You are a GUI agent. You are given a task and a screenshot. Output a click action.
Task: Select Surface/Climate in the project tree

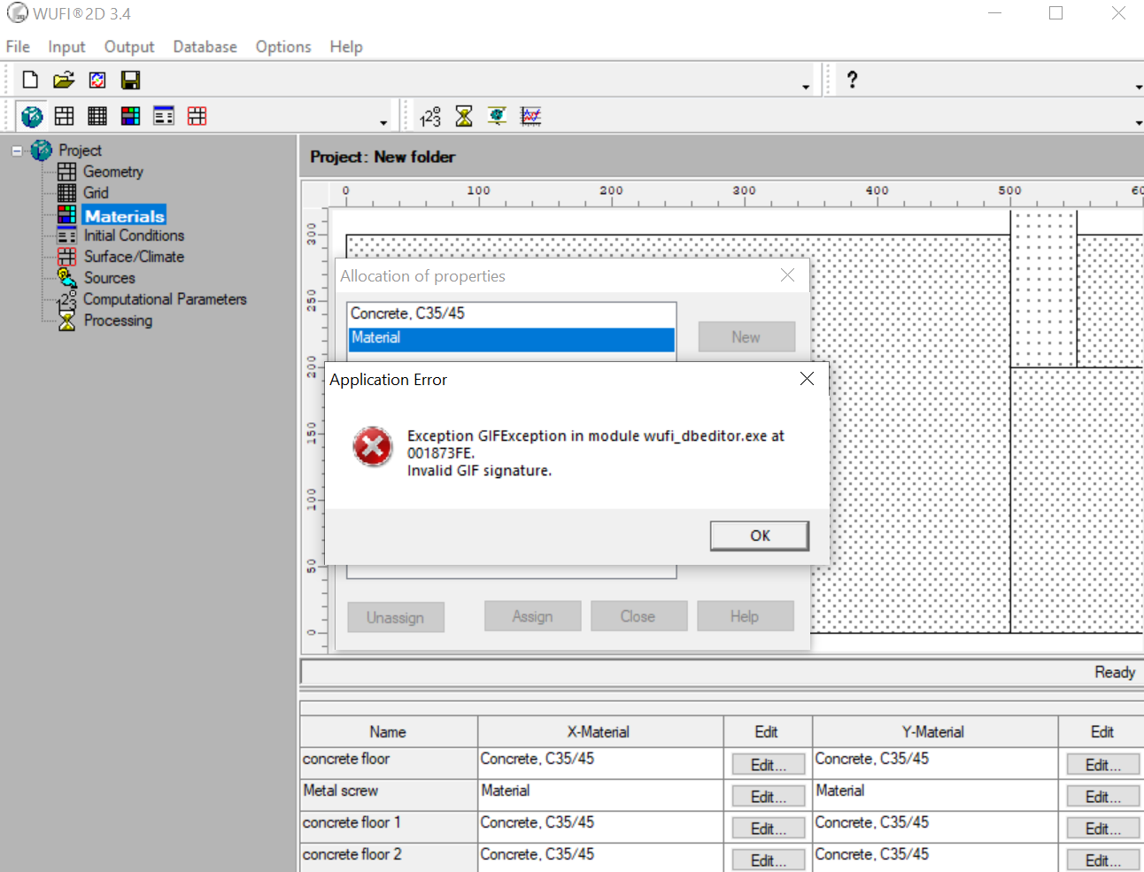coord(134,257)
